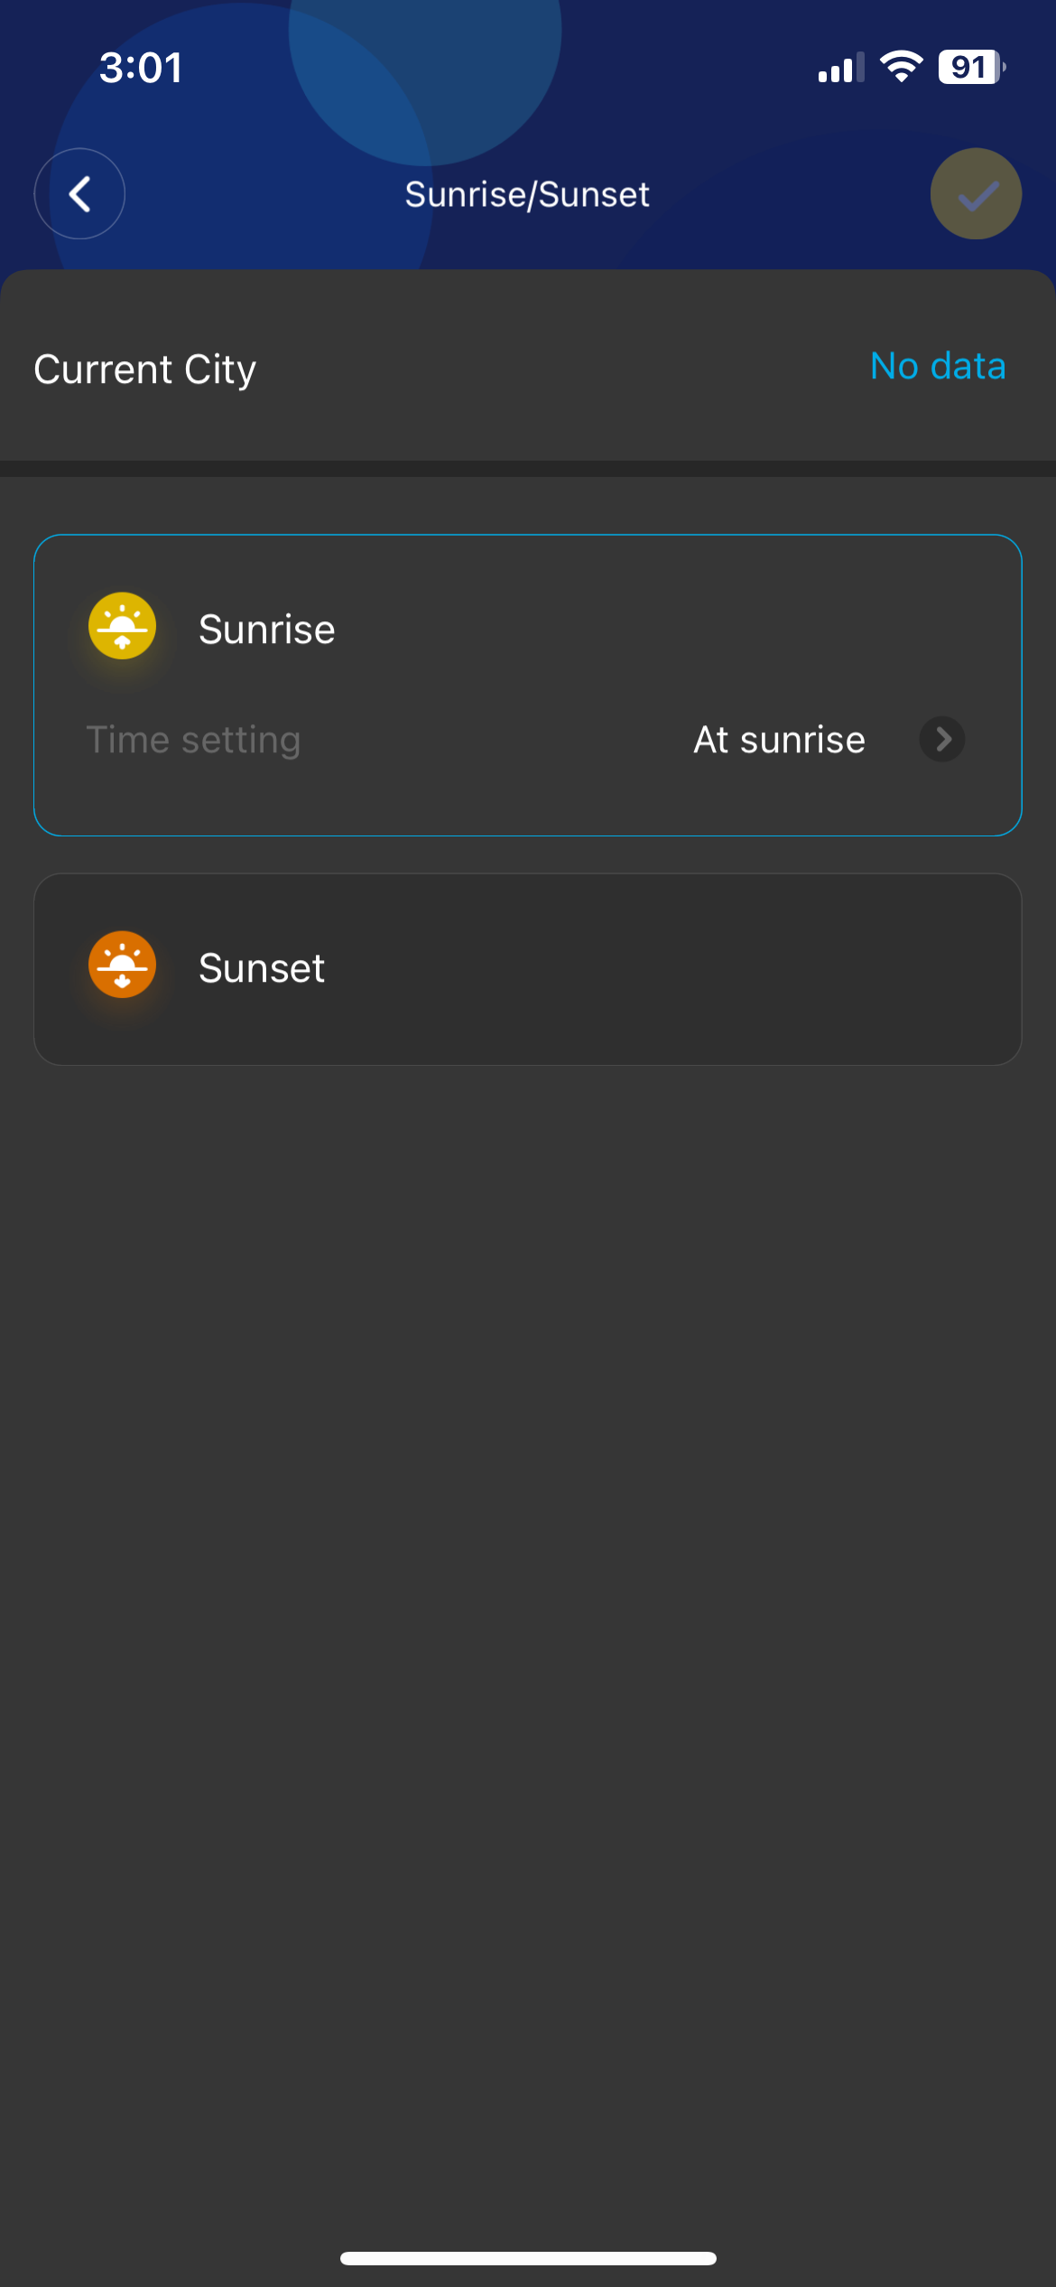Tap the yellow Sunrise icon
The image size is (1056, 2287).
(x=122, y=626)
